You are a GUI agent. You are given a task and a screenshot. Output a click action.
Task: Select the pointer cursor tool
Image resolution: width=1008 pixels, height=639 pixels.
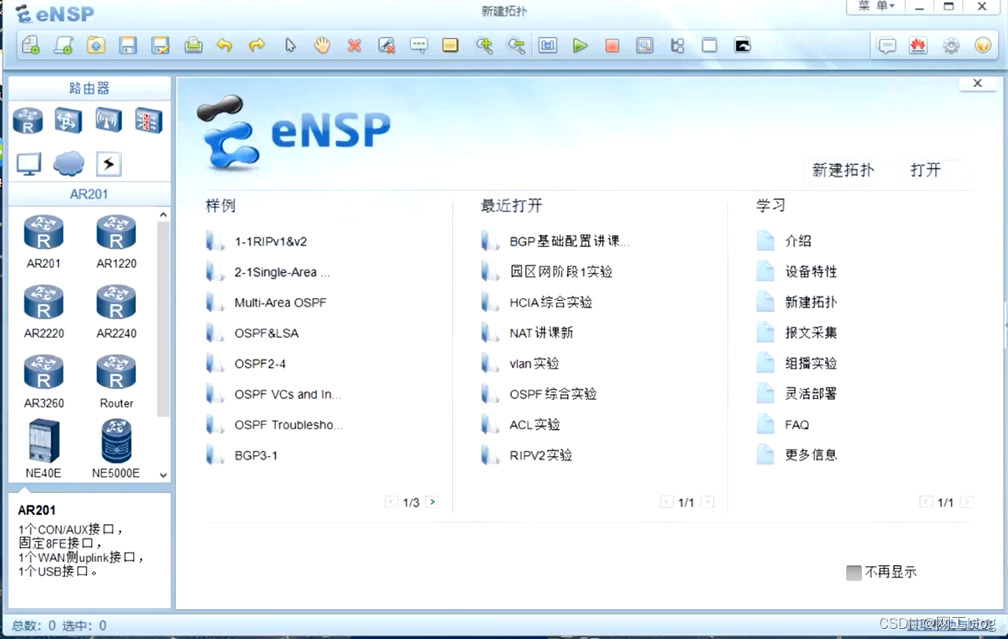(x=290, y=45)
